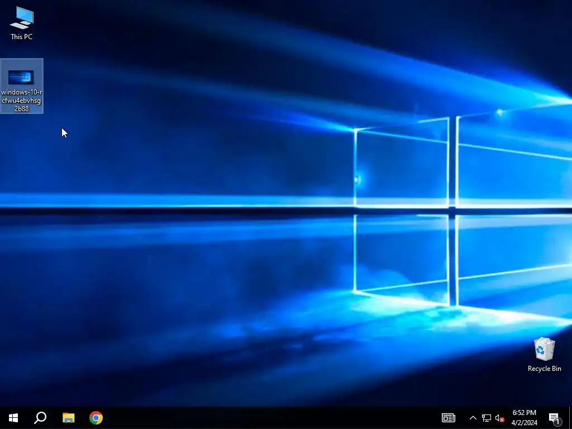Open taskbar Search magnifier
572x429 pixels.
[40, 418]
